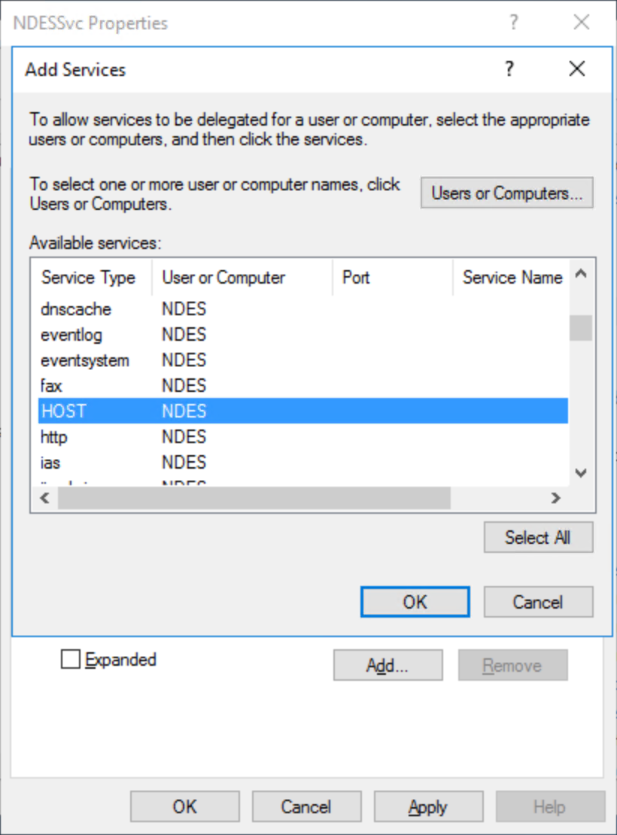Cancel the Add Services dialog
This screenshot has width=617, height=835.
(x=537, y=602)
